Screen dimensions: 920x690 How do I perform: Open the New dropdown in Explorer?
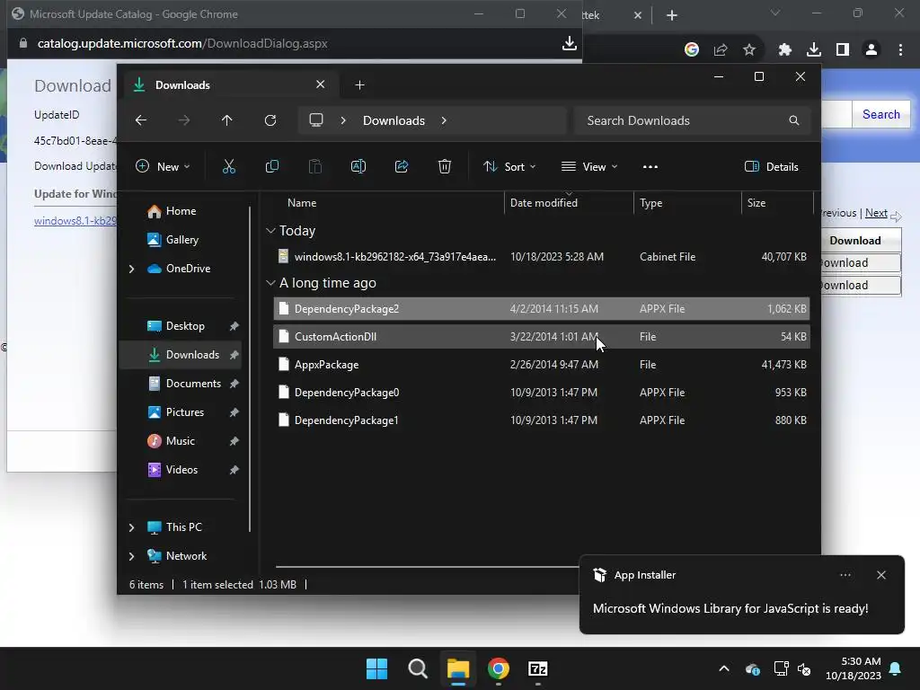(x=163, y=166)
